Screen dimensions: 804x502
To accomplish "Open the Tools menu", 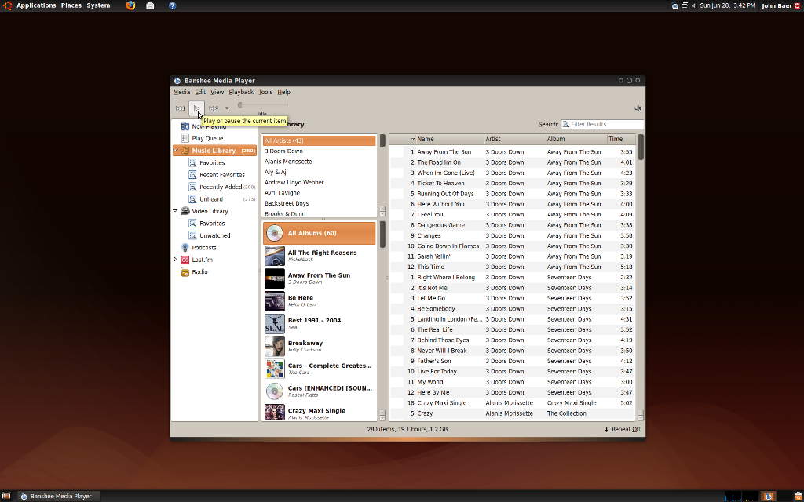I will coord(265,93).
